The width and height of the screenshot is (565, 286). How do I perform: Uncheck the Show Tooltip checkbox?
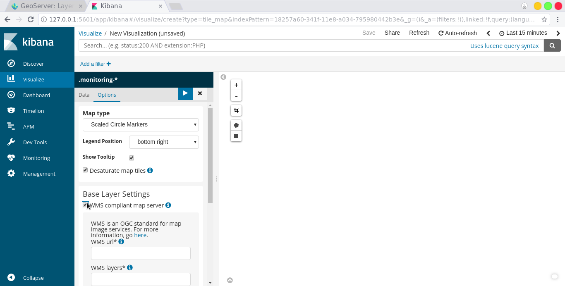click(132, 158)
